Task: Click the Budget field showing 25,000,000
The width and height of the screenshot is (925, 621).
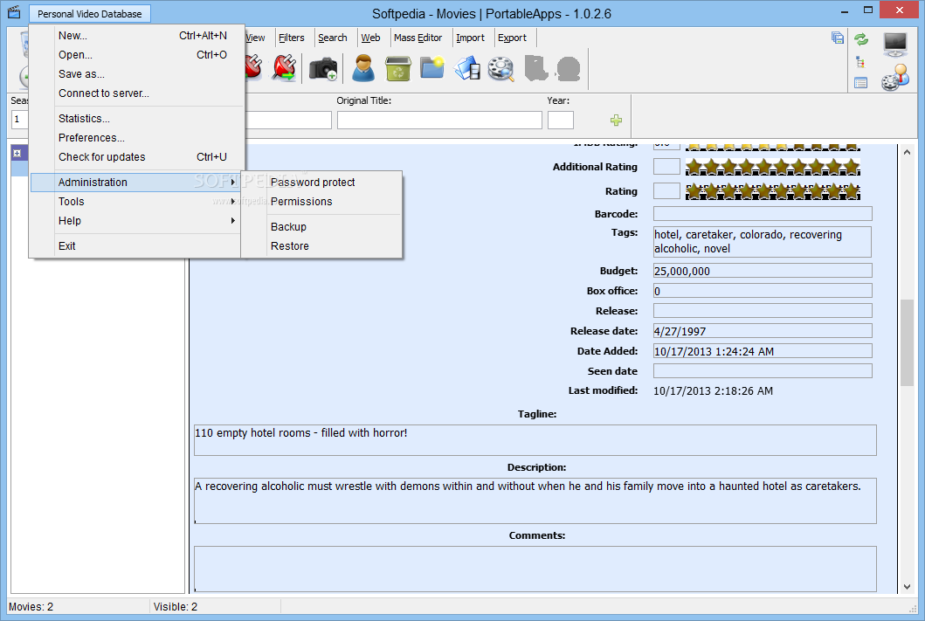Action: coord(763,271)
